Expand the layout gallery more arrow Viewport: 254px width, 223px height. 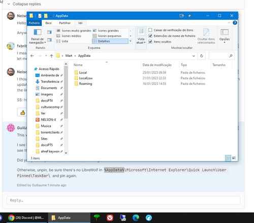(131, 41)
